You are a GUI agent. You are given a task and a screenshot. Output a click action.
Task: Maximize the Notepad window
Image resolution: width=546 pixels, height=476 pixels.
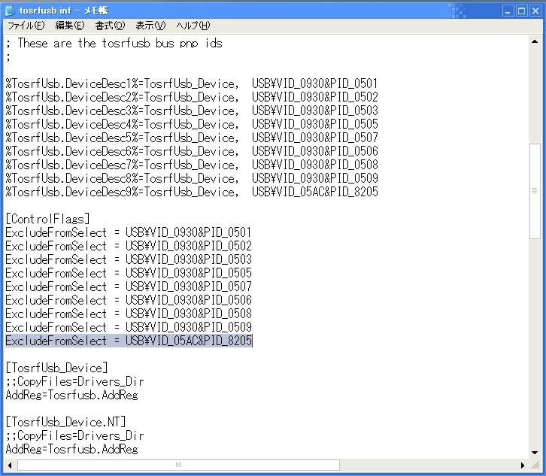(520, 11)
